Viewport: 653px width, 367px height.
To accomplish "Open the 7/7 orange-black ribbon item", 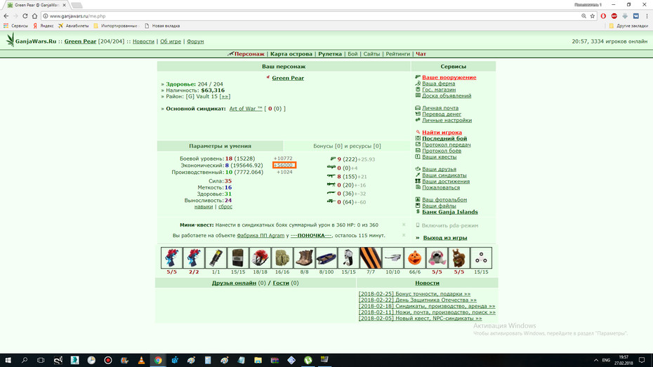I will tap(370, 258).
